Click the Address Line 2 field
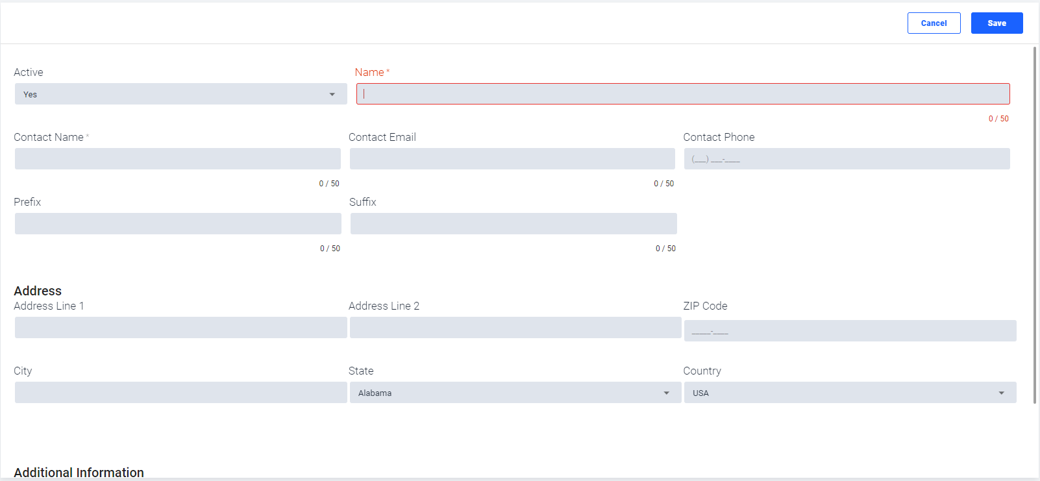 point(515,328)
